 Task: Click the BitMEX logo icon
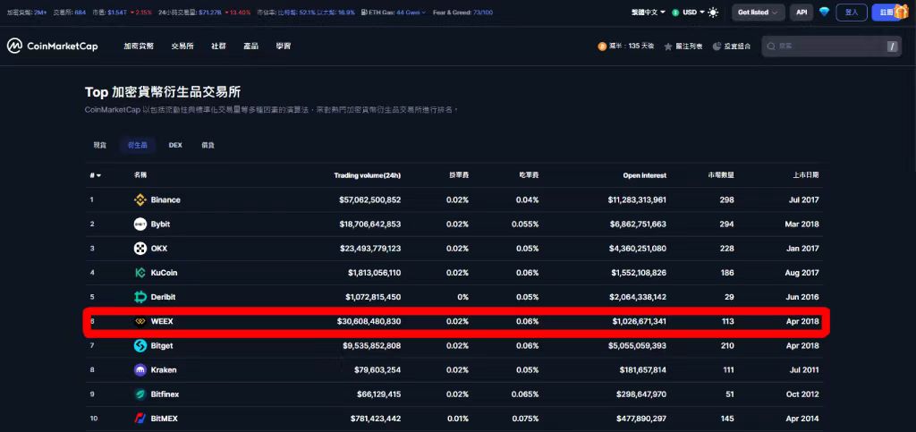[140, 419]
